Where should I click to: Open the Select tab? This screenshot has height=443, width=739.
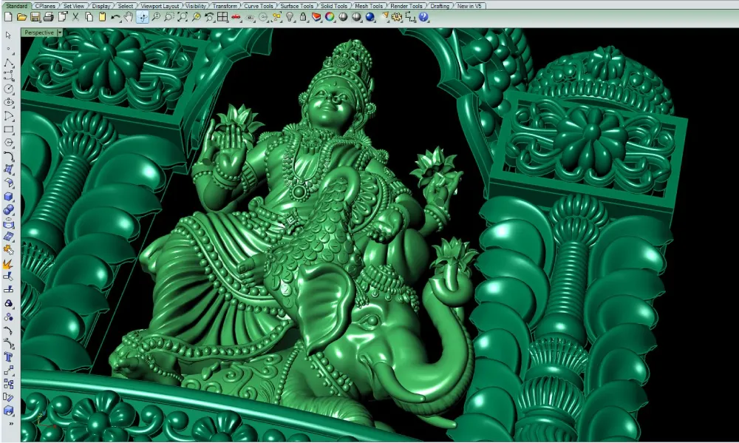click(125, 6)
